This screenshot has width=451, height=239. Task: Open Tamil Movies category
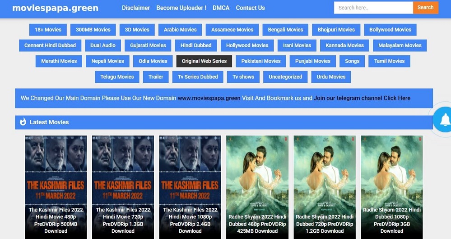tap(389, 61)
